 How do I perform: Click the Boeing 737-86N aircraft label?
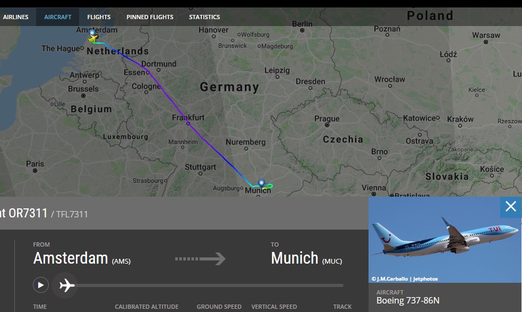pyautogui.click(x=408, y=300)
